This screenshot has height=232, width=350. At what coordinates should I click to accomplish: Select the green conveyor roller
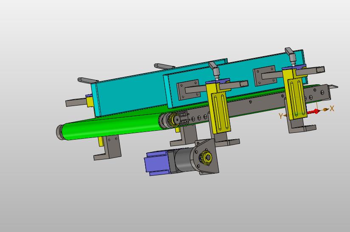[x=112, y=127]
